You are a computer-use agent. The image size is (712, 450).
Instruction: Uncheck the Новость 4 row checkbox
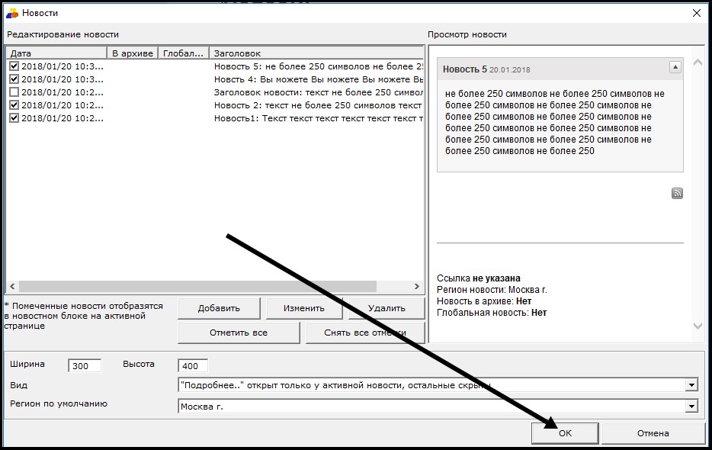click(x=14, y=79)
